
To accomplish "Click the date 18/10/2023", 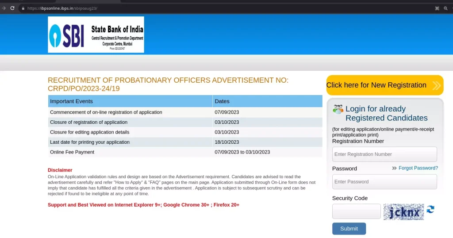I will point(227,142).
